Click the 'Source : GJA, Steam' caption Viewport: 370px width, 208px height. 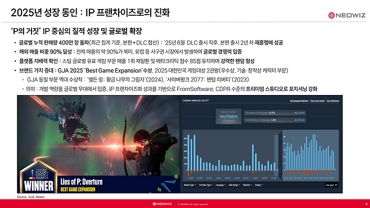(30, 197)
